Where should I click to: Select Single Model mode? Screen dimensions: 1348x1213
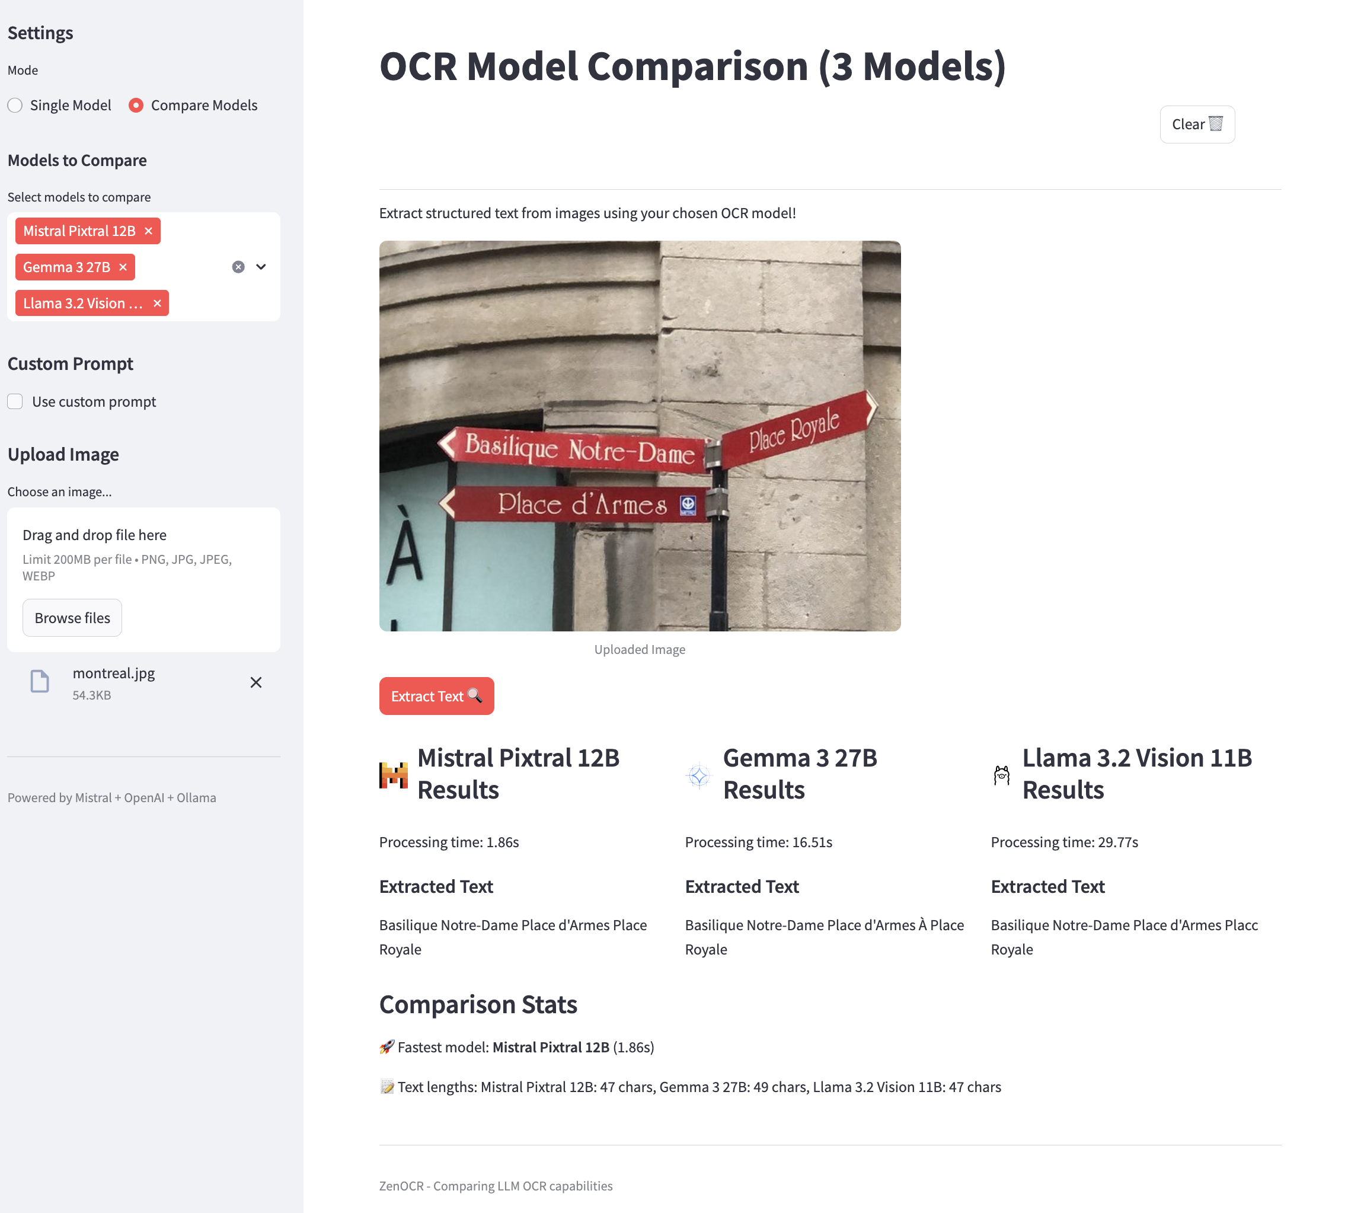point(15,106)
